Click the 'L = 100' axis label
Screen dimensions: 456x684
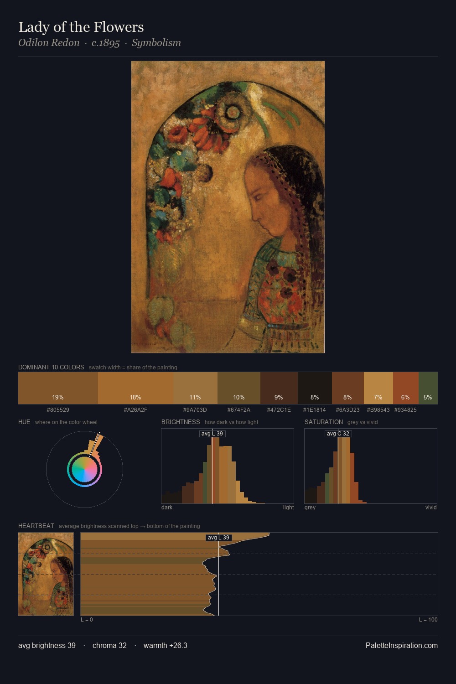pyautogui.click(x=428, y=620)
